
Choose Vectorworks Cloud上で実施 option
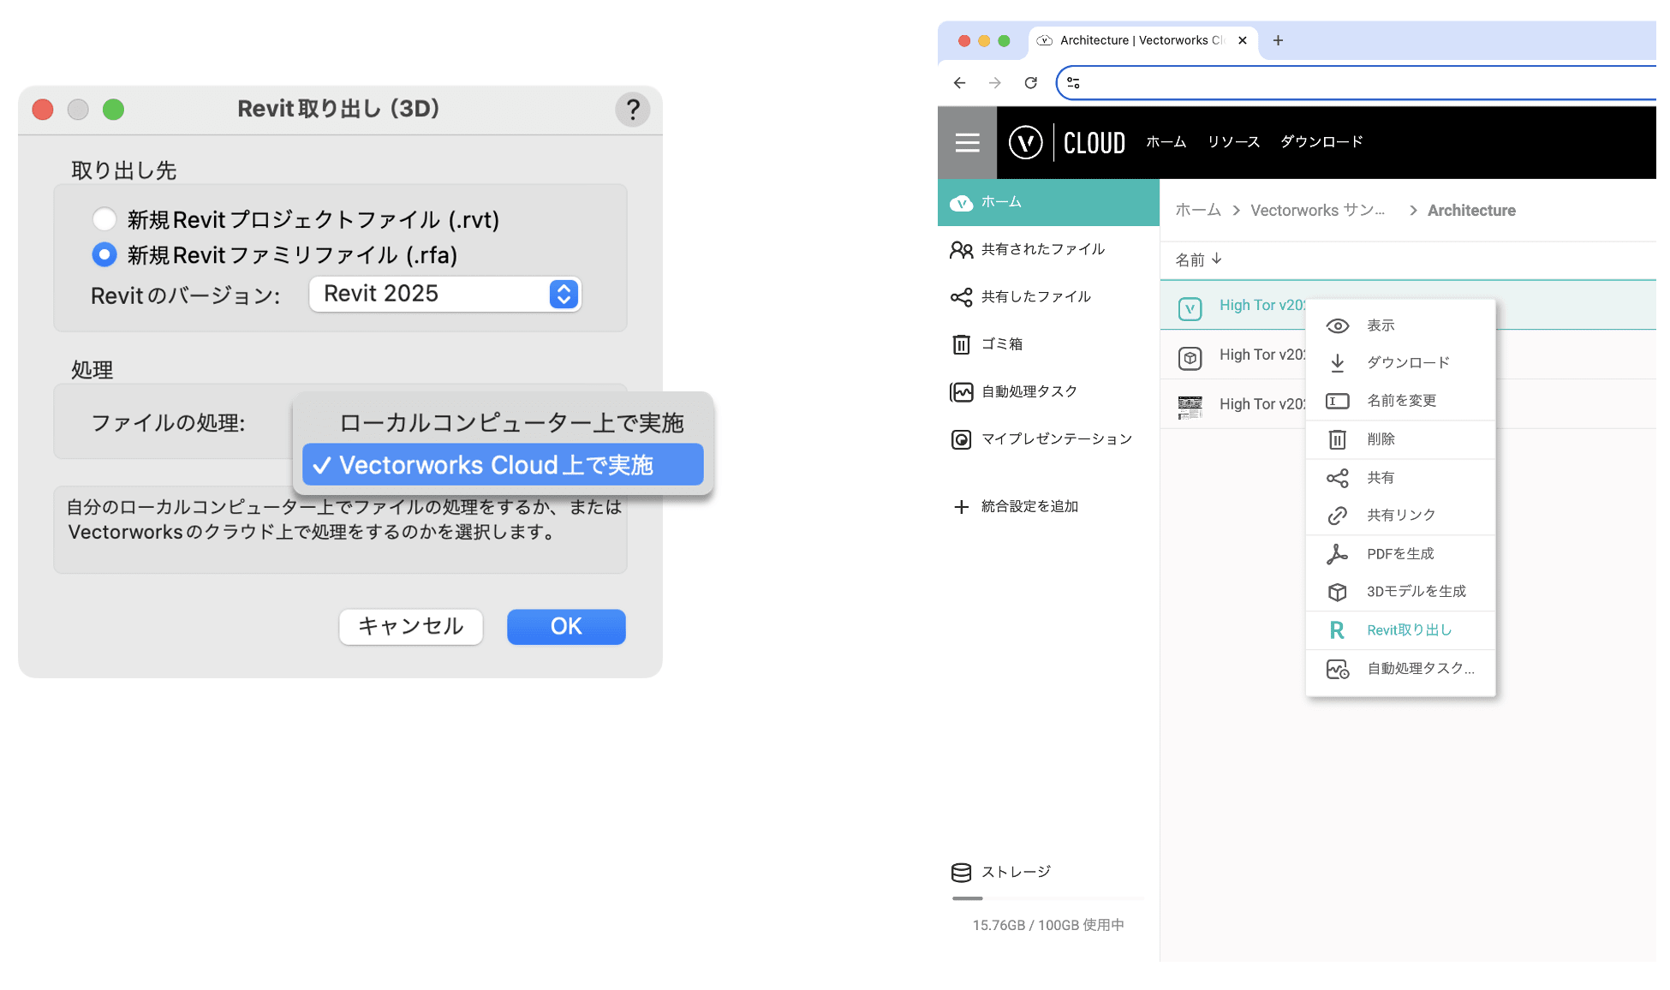[x=503, y=465]
